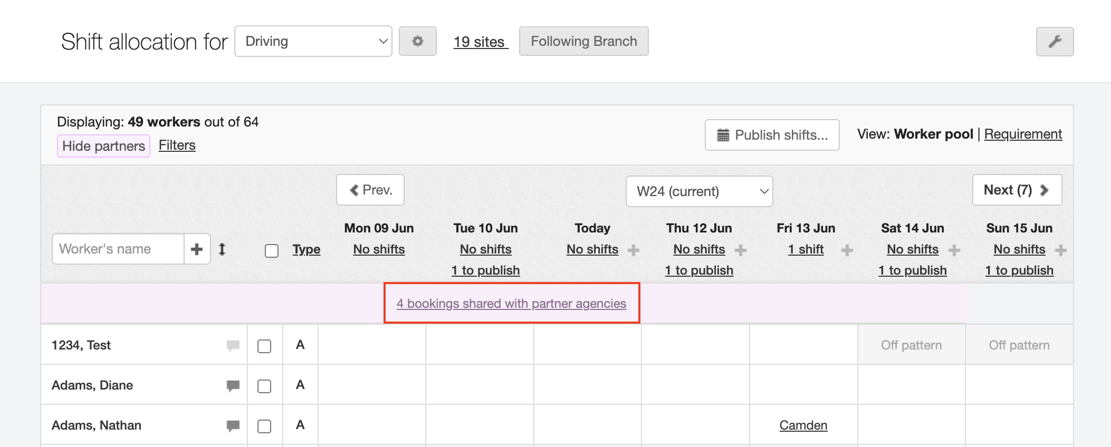Toggle the select-all workers checkbox
1111x447 pixels.
point(272,251)
